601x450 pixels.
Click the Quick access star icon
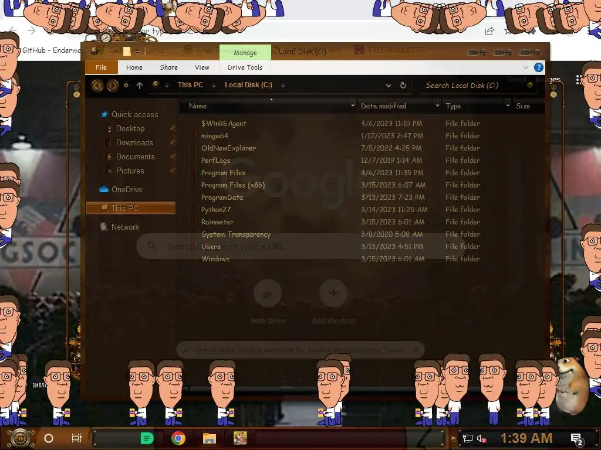(x=104, y=114)
